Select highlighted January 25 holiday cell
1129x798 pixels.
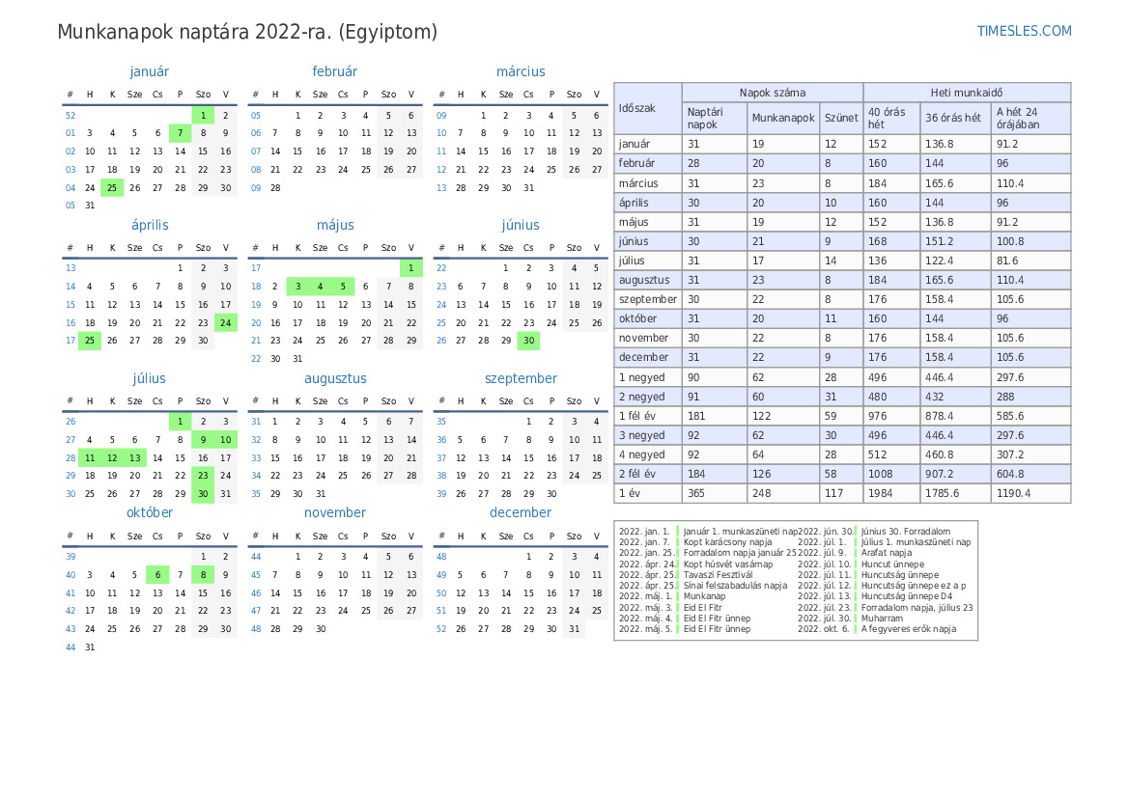[x=112, y=188]
